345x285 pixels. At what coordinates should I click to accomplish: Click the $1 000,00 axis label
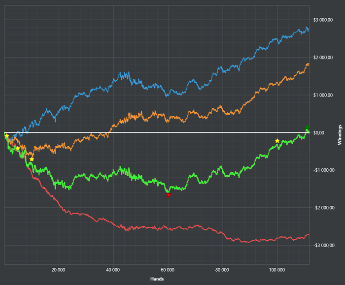pos(323,95)
